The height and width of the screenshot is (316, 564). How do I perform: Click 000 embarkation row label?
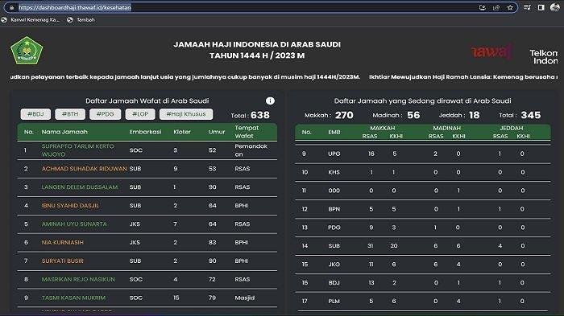coord(334,191)
